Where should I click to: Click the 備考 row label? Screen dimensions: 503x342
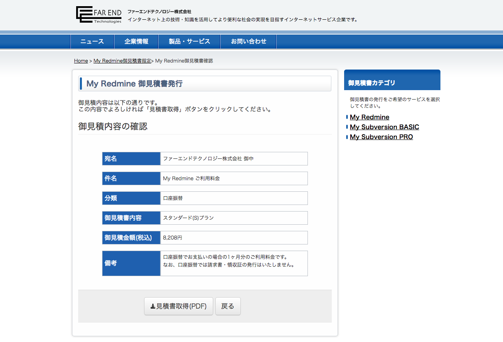(131, 263)
